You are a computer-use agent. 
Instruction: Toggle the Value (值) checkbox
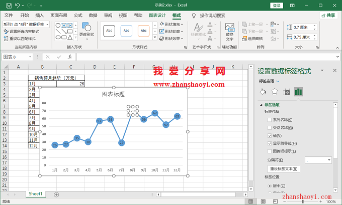[x=270, y=135]
